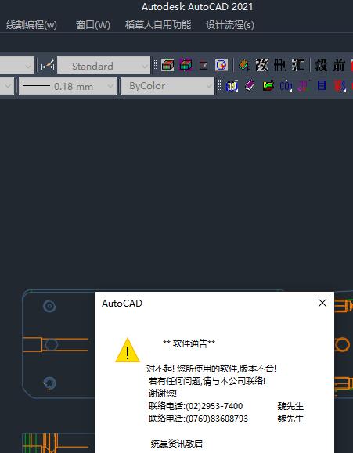Click the colorful stacked layers icon
The image size is (353, 453).
(244, 65)
